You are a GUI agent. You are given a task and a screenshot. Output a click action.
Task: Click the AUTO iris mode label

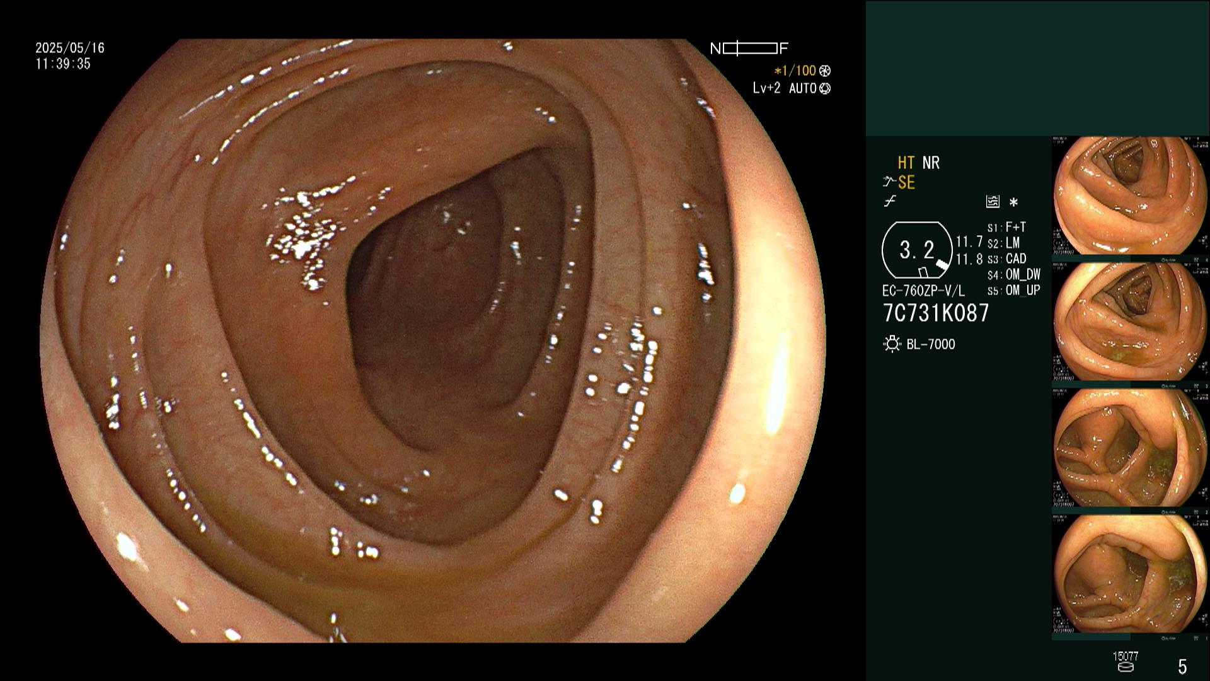point(803,88)
